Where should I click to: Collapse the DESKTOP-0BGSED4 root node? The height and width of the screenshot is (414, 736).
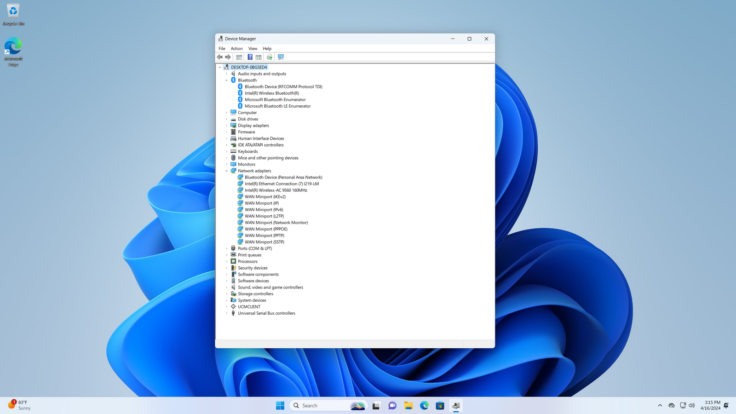[219, 67]
